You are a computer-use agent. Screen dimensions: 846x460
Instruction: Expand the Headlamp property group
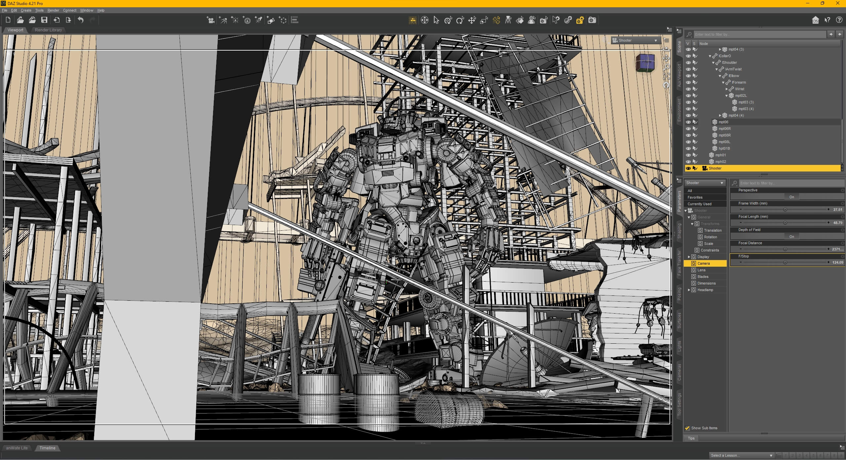[689, 290]
